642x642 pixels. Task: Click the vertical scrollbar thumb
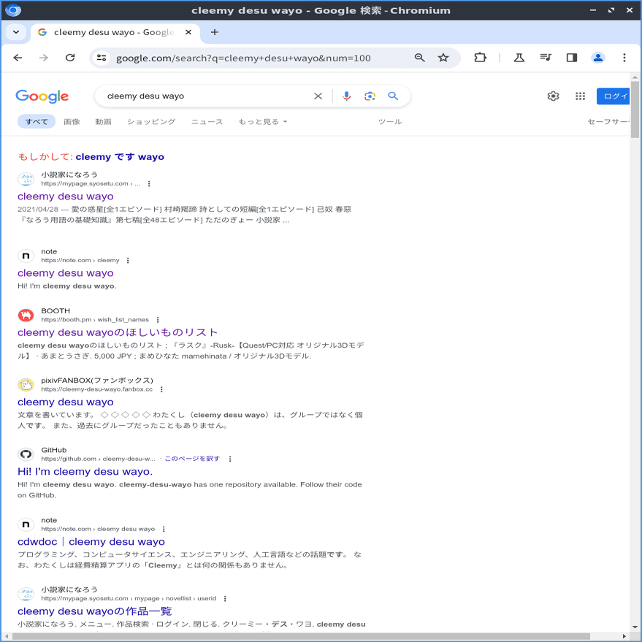[x=635, y=110]
